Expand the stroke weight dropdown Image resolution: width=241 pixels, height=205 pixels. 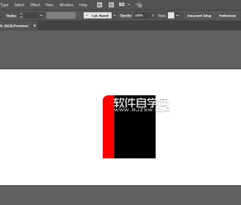click(x=41, y=16)
